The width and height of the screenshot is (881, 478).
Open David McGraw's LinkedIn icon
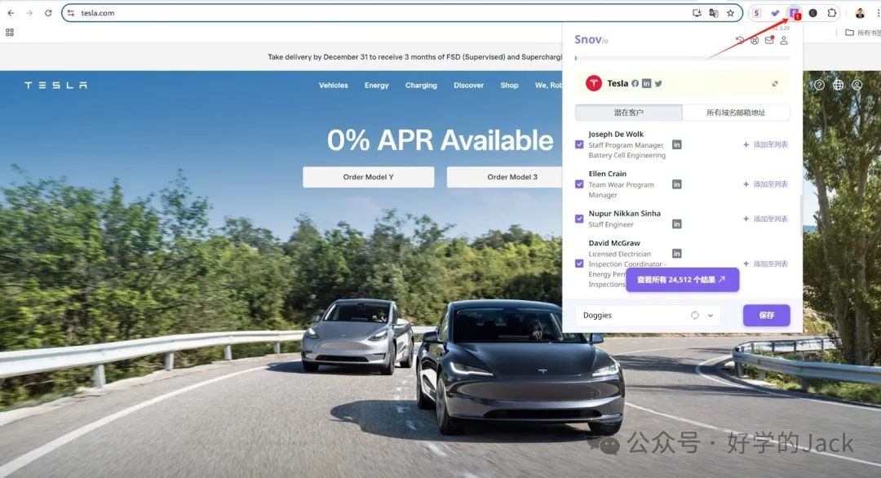pos(677,254)
